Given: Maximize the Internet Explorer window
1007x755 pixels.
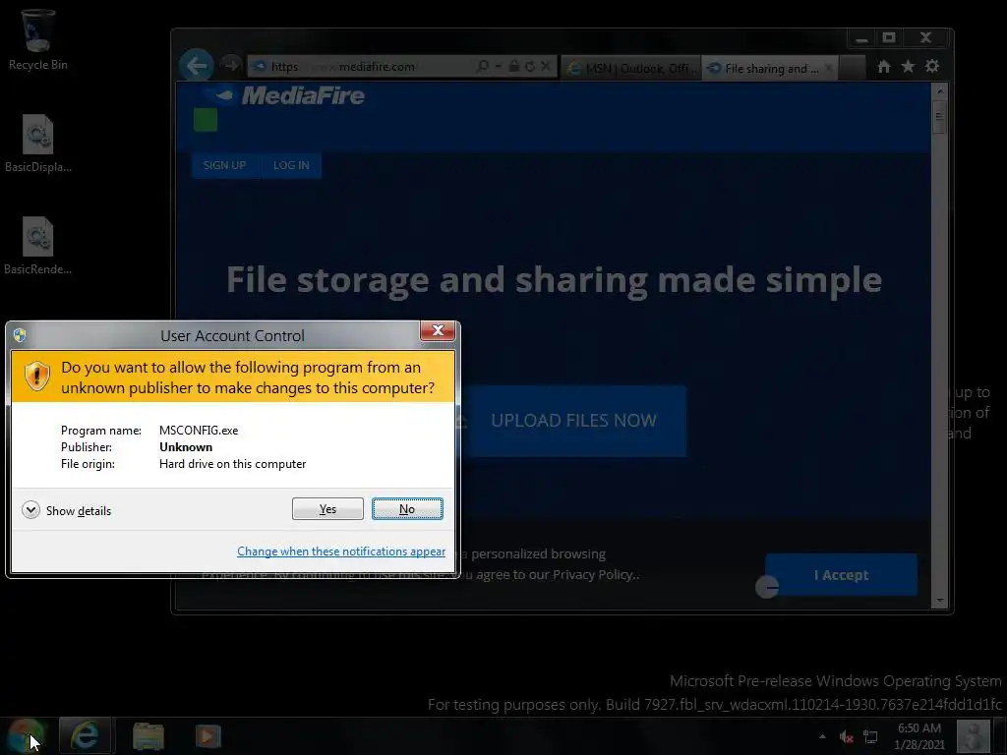Looking at the screenshot, I should click(889, 38).
